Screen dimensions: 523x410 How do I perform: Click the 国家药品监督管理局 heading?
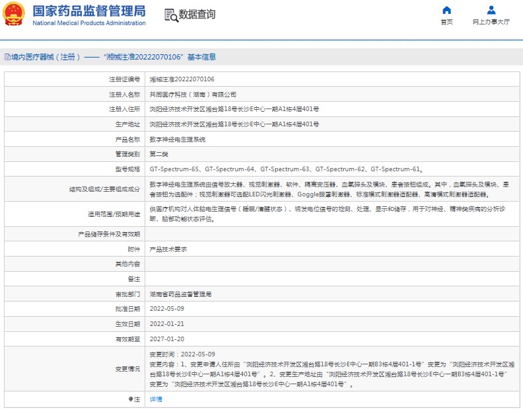(x=89, y=11)
